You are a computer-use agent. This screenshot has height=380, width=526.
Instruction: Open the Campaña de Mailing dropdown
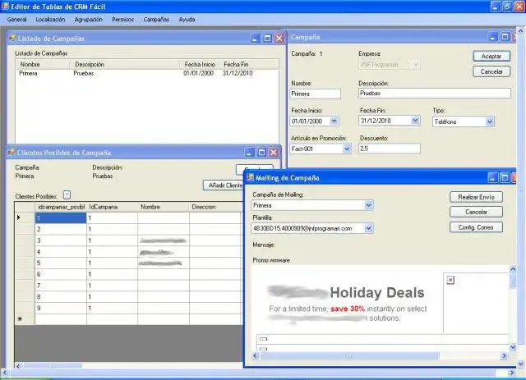pos(368,205)
